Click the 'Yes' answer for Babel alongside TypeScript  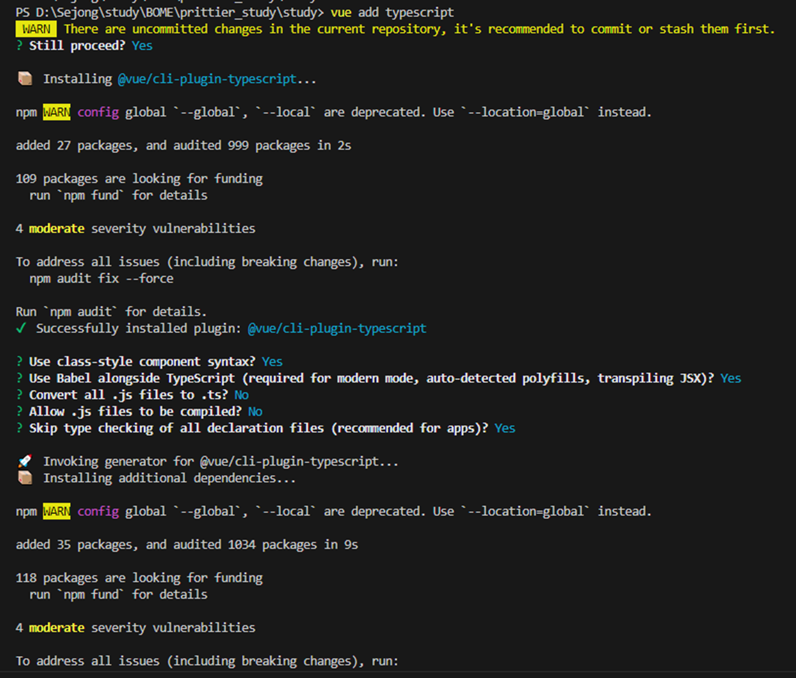(731, 378)
